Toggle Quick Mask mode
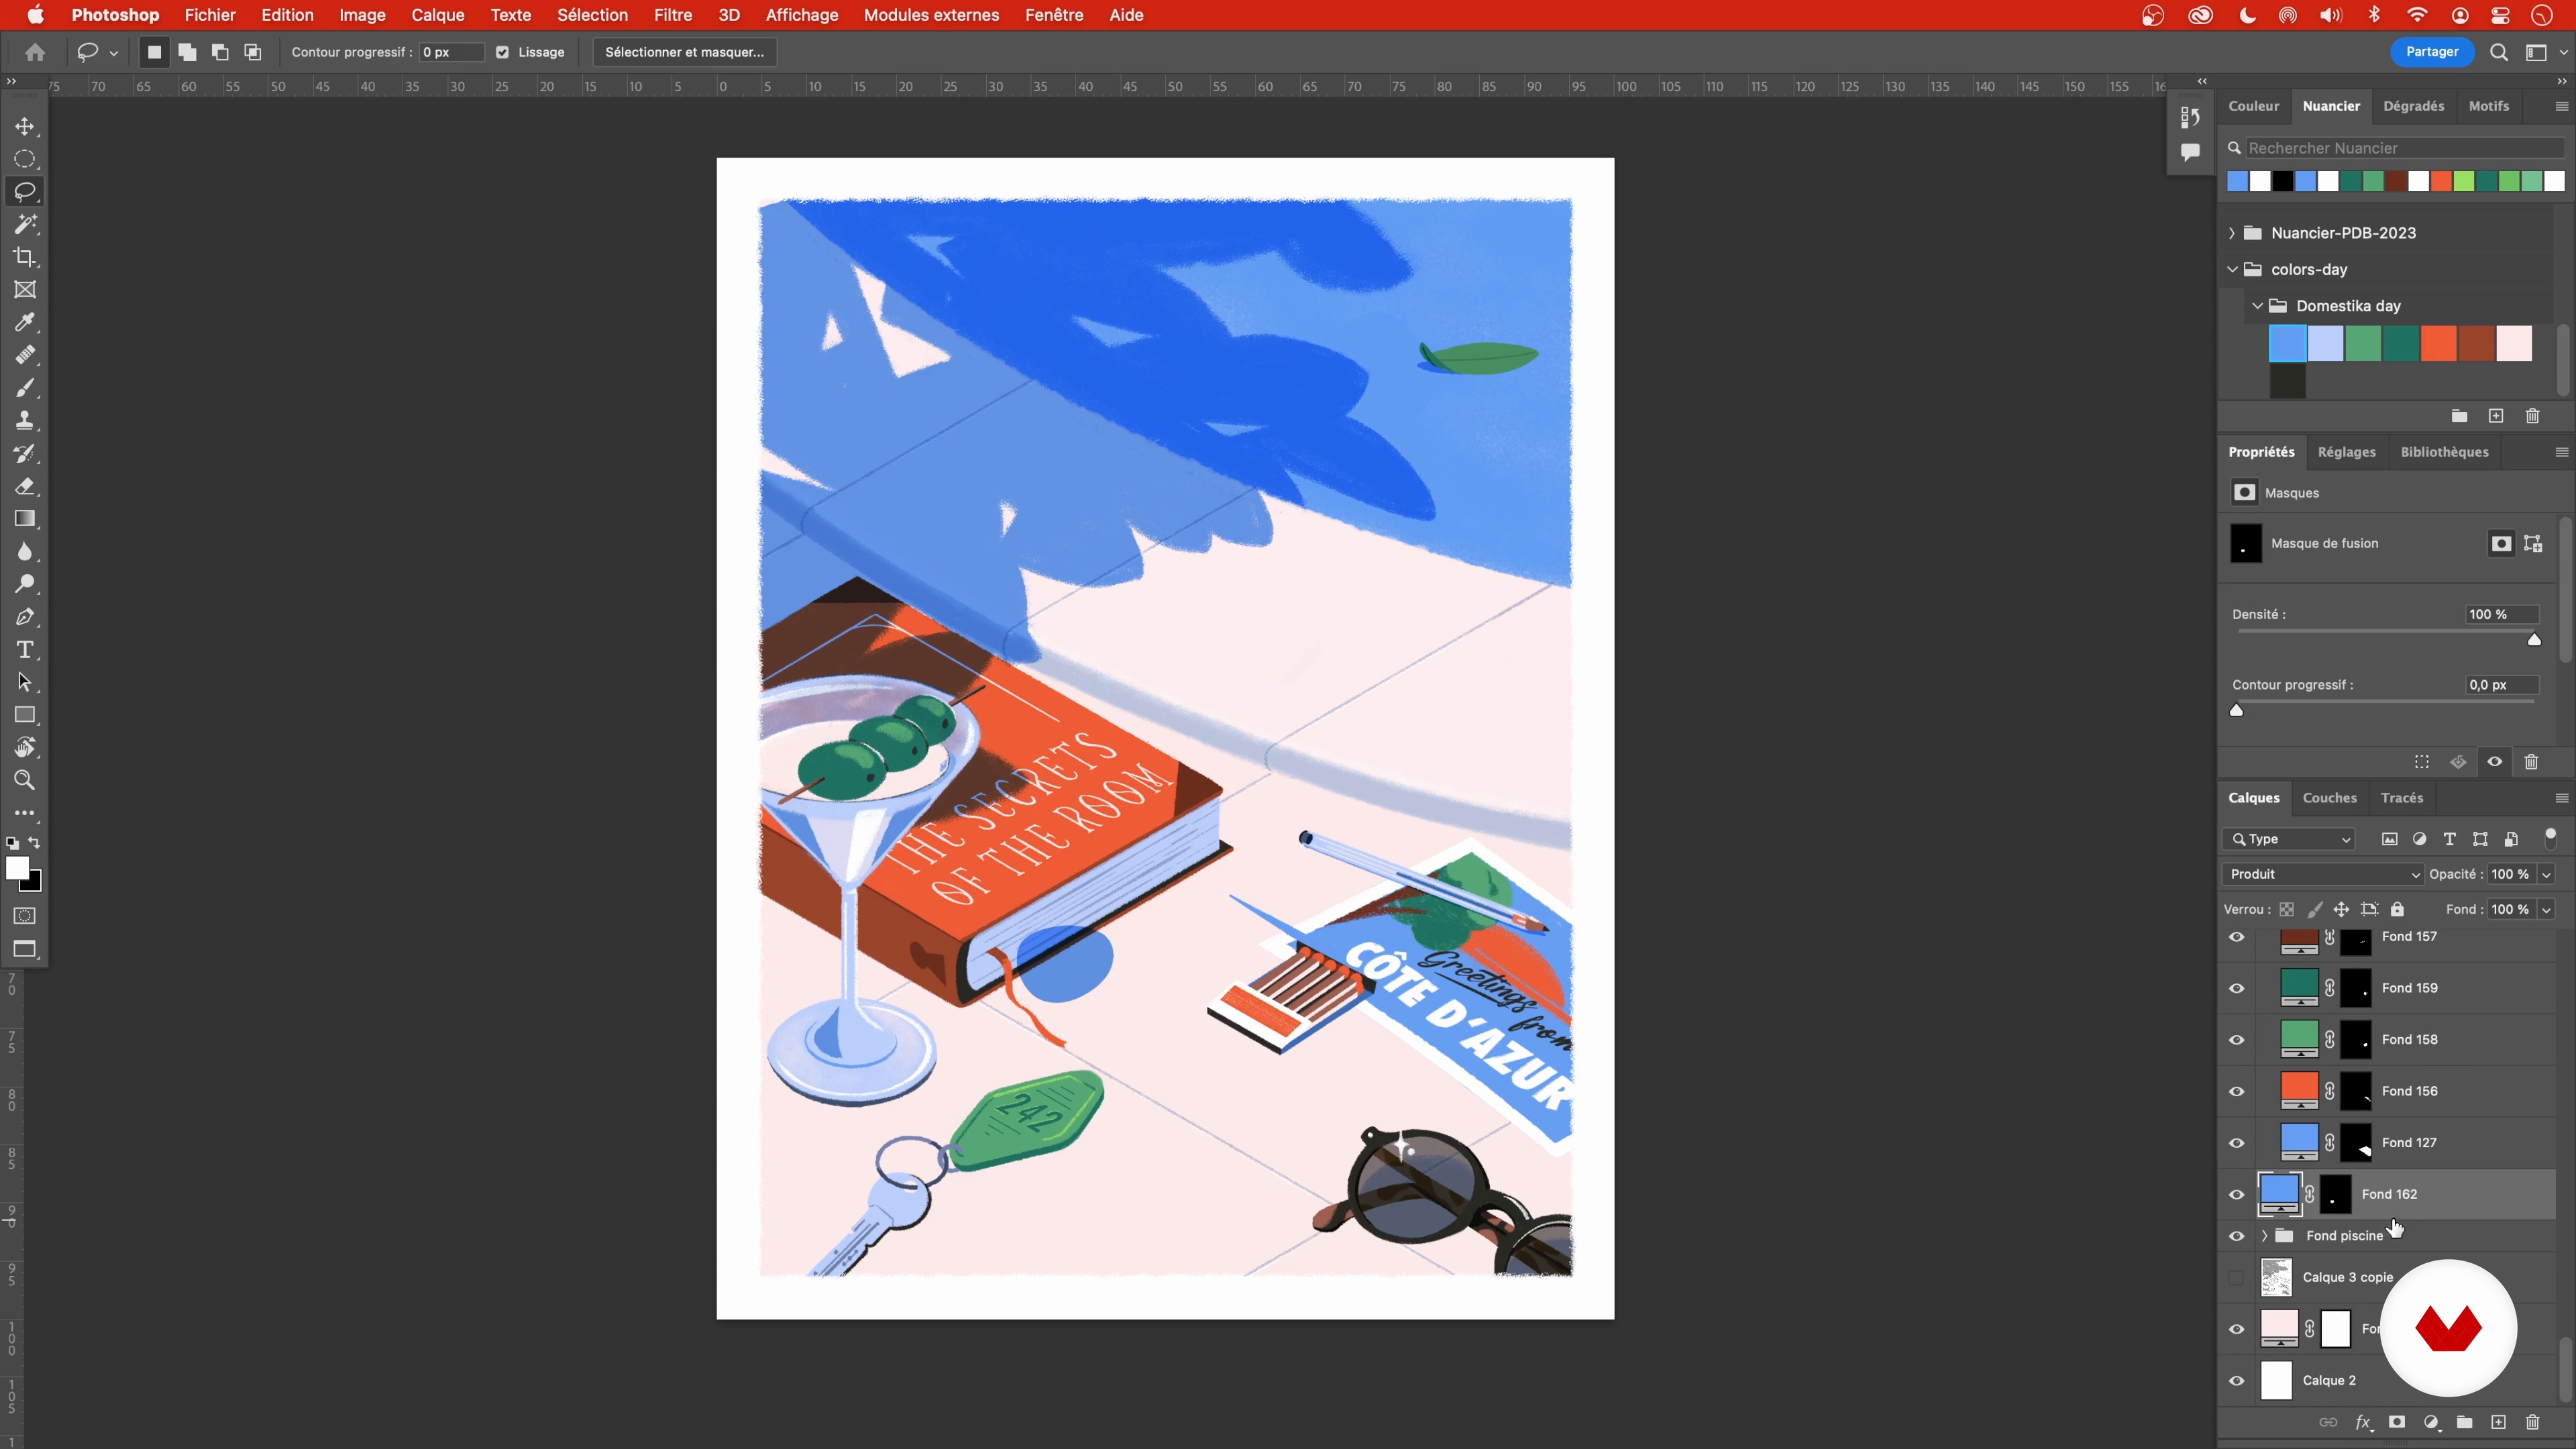Viewport: 2576px width, 1449px height. (x=25, y=916)
